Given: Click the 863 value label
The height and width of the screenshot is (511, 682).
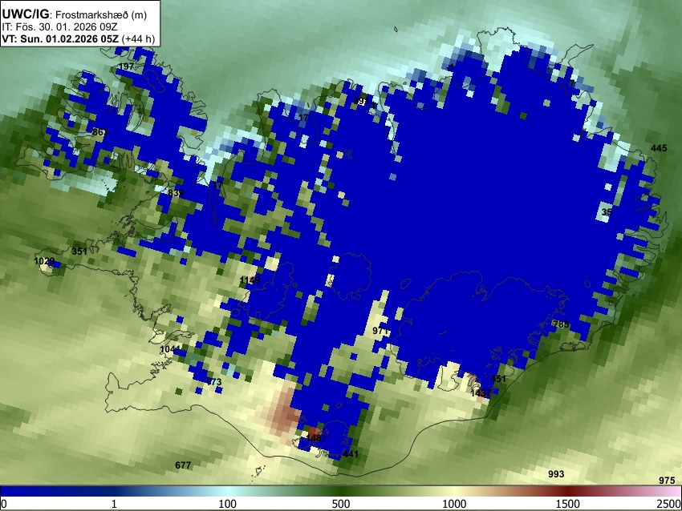Looking at the screenshot, I should pyautogui.click(x=99, y=132).
